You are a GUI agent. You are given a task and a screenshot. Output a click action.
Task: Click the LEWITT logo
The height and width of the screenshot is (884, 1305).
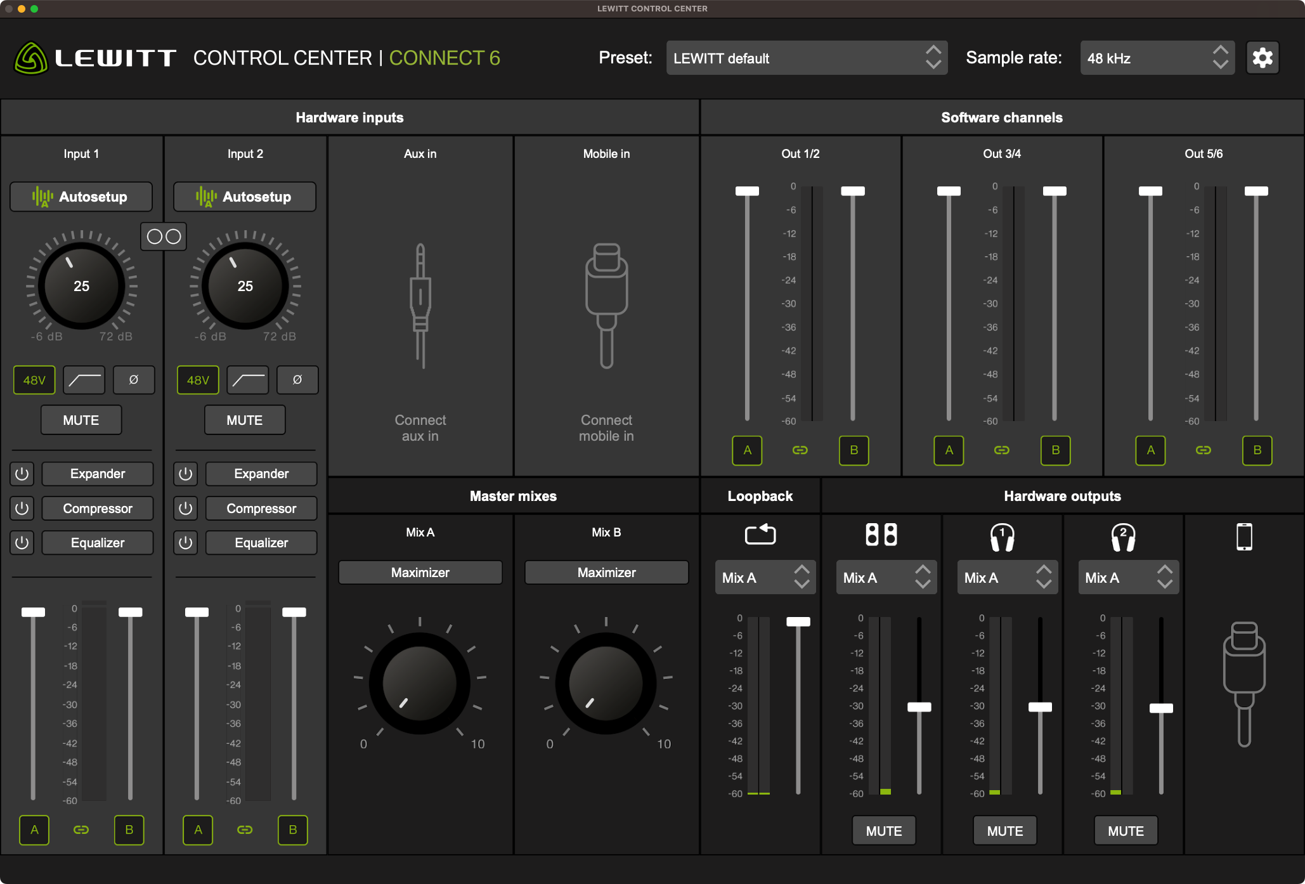[95, 58]
